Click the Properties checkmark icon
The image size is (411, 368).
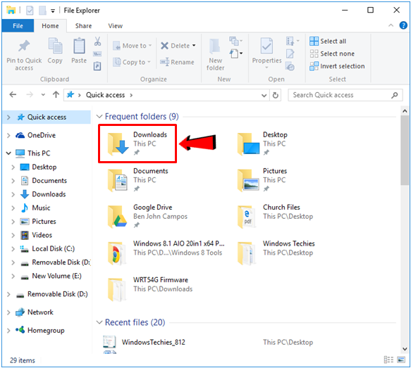click(x=266, y=46)
